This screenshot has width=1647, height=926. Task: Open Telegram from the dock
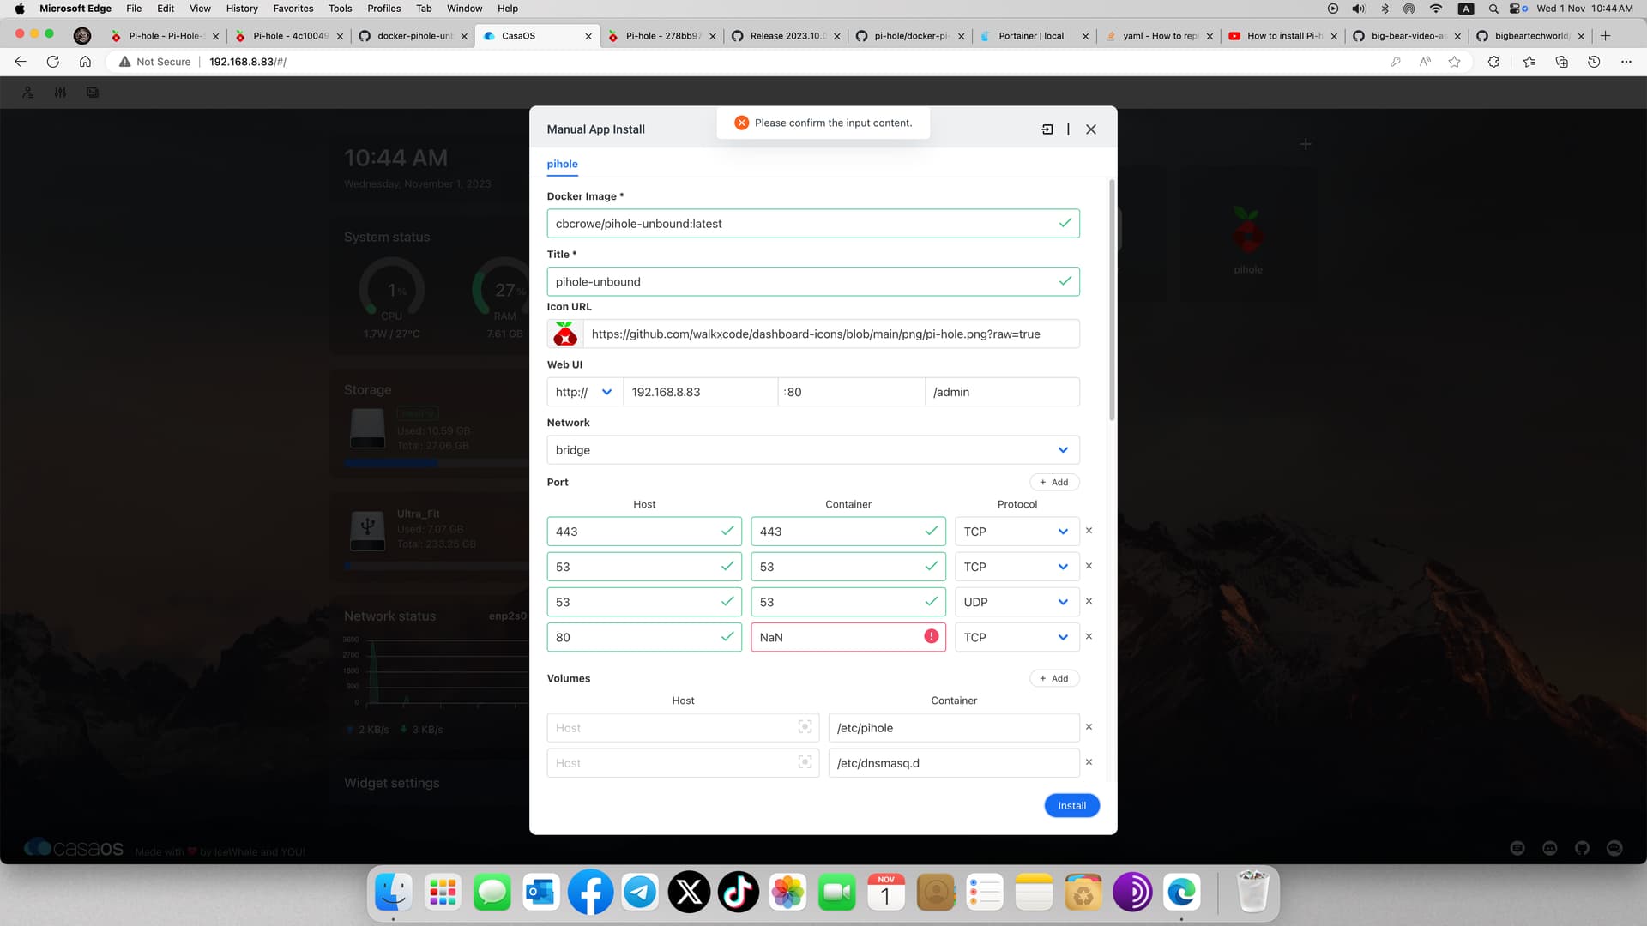click(x=640, y=893)
